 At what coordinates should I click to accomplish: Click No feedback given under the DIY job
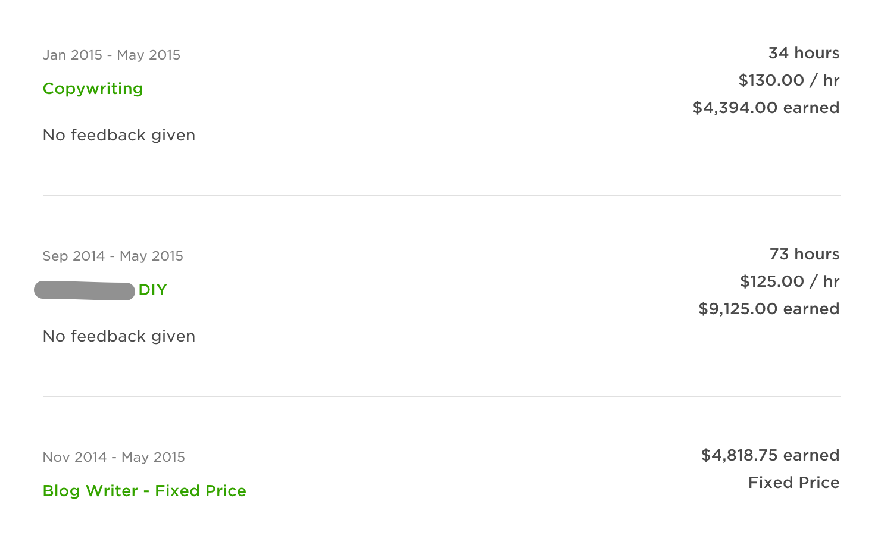pyautogui.click(x=119, y=336)
